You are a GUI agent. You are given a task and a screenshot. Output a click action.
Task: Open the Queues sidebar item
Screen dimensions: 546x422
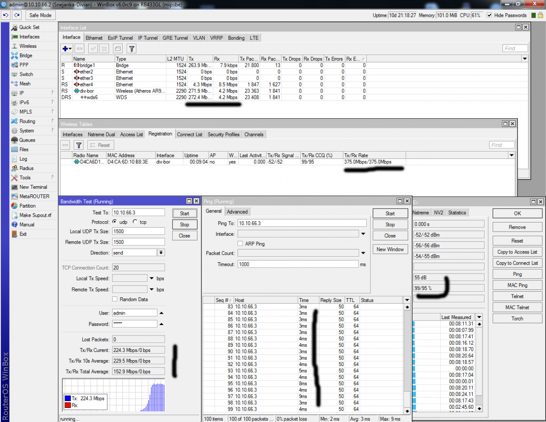tap(27, 140)
